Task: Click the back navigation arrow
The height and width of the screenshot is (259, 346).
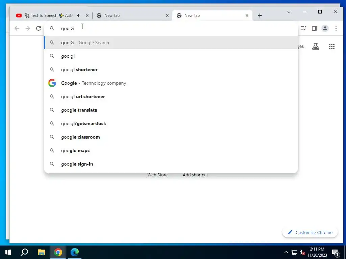Action: coord(17,28)
